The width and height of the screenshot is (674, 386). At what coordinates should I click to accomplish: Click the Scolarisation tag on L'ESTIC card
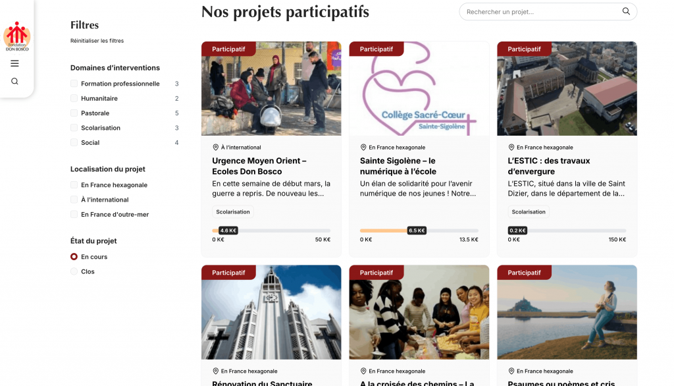[x=529, y=211]
